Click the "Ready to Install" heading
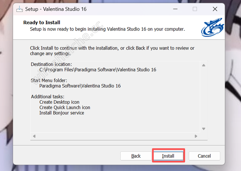Viewport: 241px width, 171px height. coord(42,23)
